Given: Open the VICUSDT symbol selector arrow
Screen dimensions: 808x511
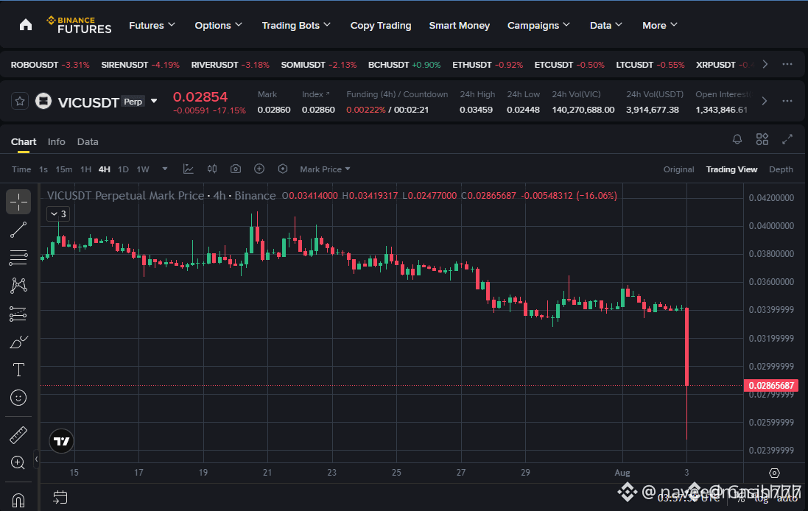Looking at the screenshot, I should click(153, 102).
